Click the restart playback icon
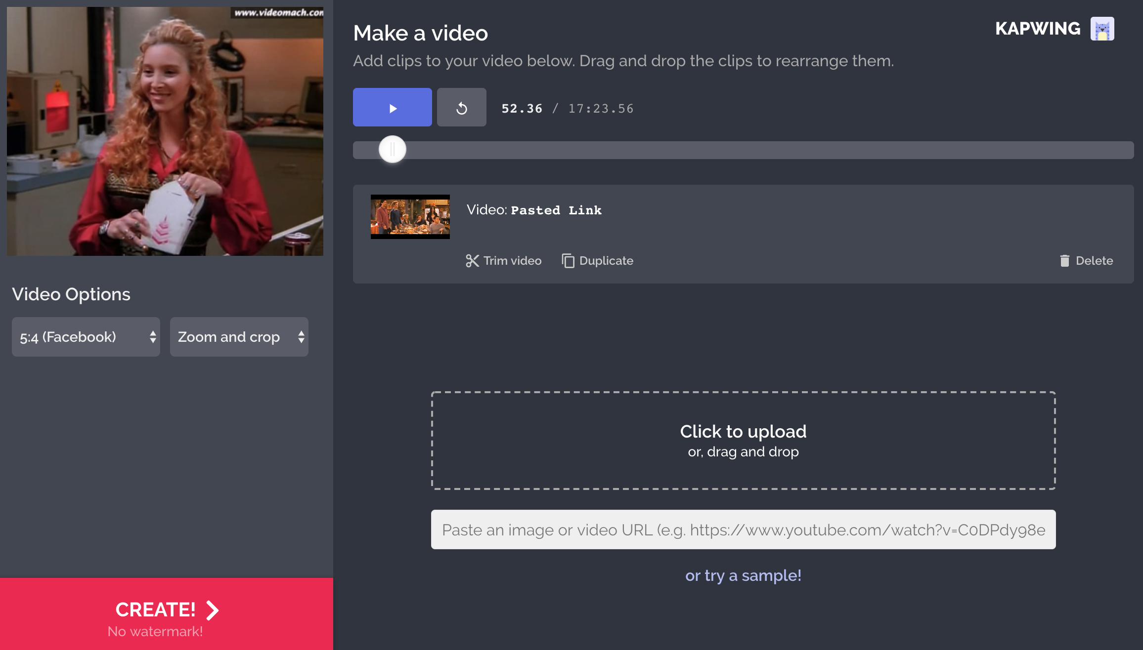 point(461,108)
